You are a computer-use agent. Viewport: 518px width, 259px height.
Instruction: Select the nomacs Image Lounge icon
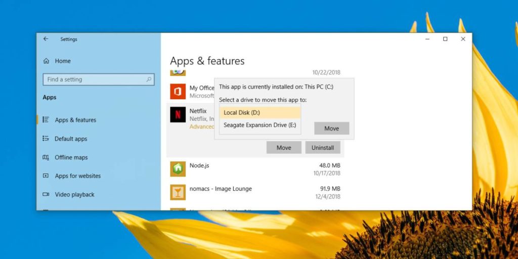pos(178,192)
